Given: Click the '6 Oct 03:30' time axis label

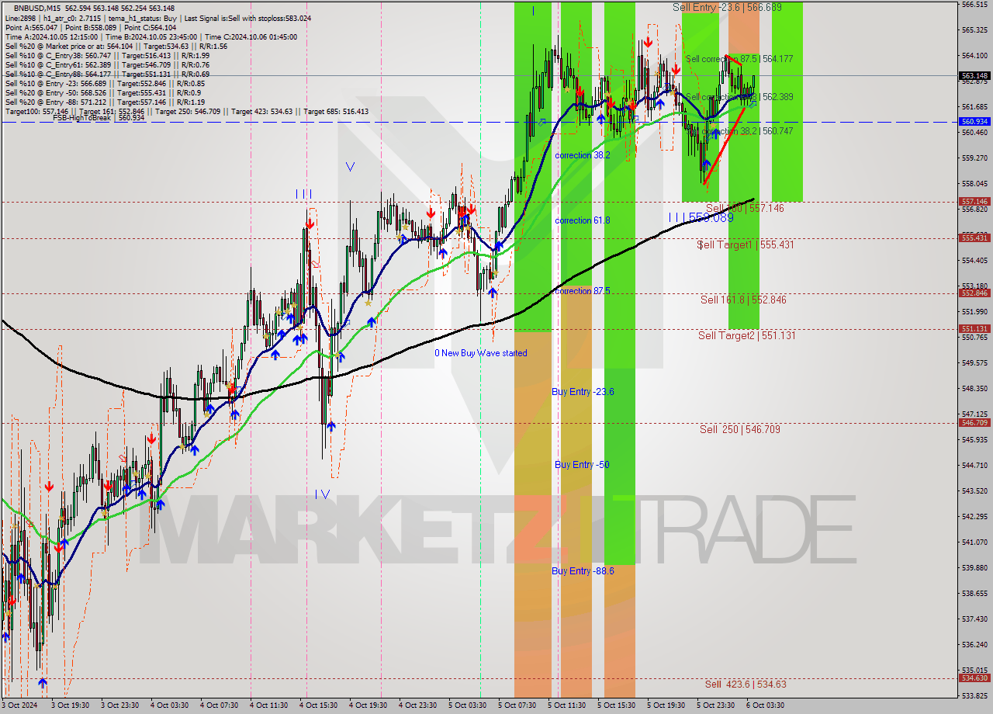Looking at the screenshot, I should [x=765, y=705].
